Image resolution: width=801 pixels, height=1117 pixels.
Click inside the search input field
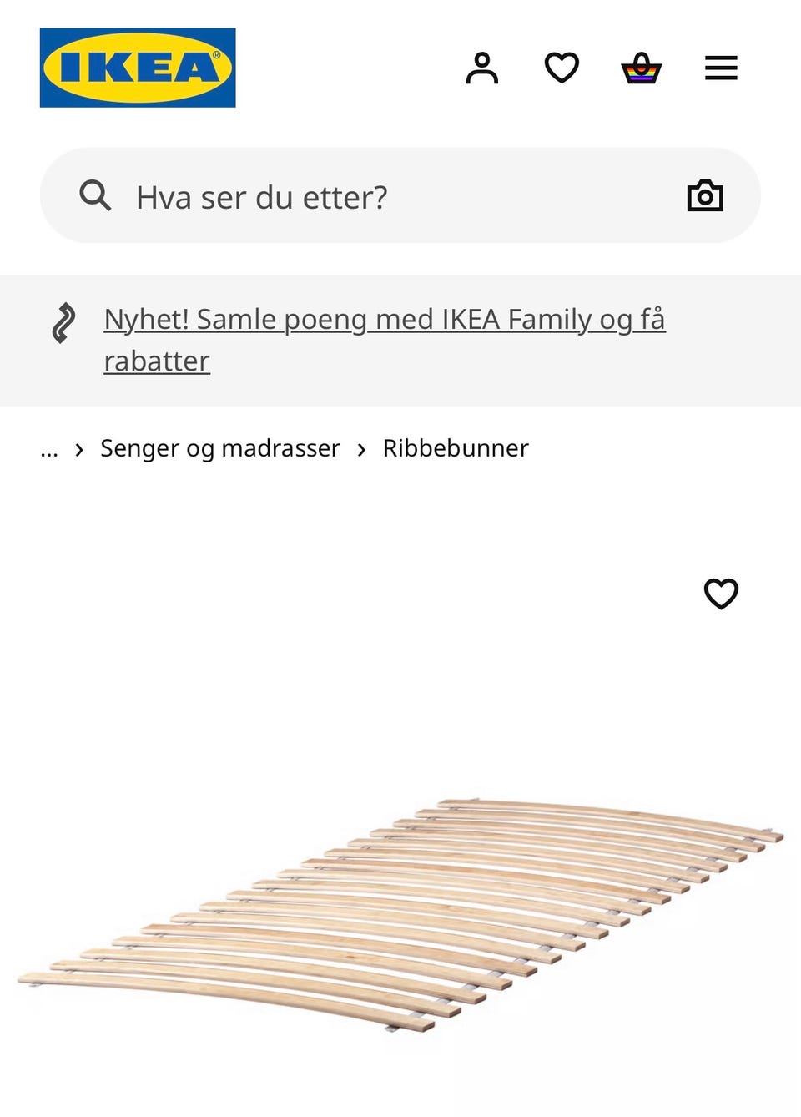375,195
